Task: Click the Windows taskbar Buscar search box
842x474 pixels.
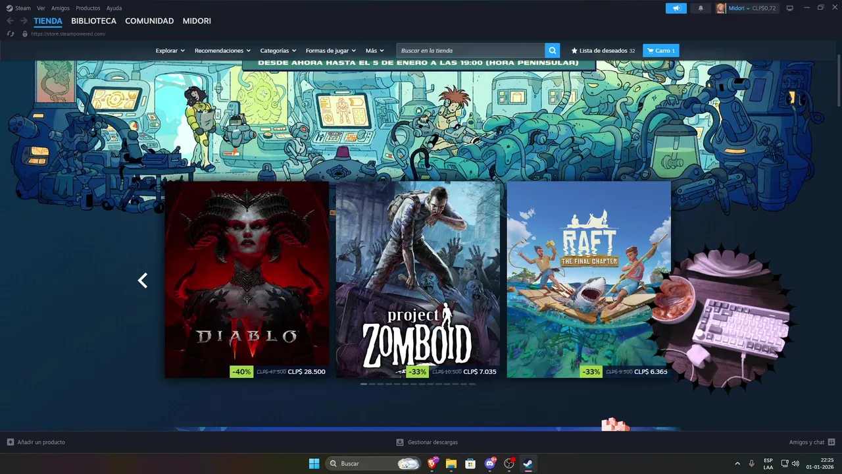Action: click(374, 463)
